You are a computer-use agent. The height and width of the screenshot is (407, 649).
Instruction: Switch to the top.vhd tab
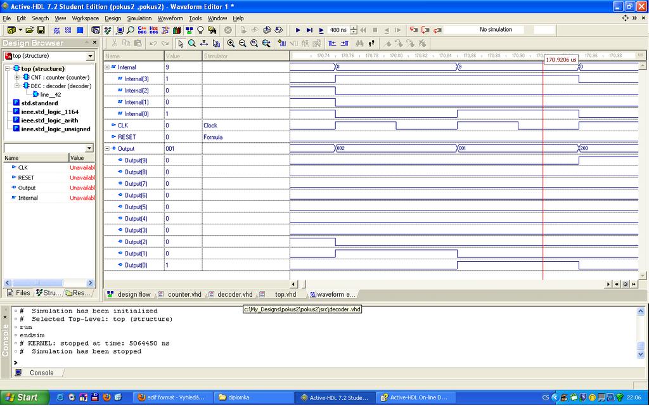[x=281, y=294]
